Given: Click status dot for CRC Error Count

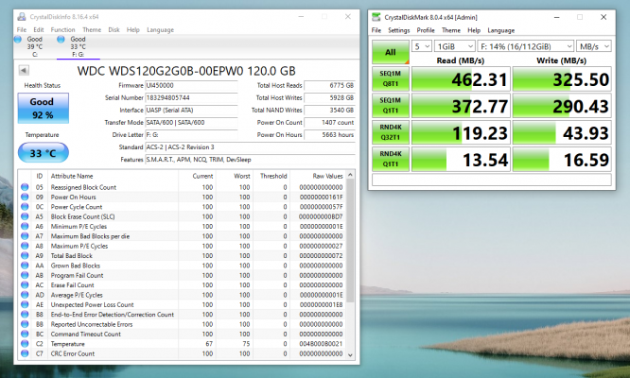Looking at the screenshot, I should pos(25,353).
